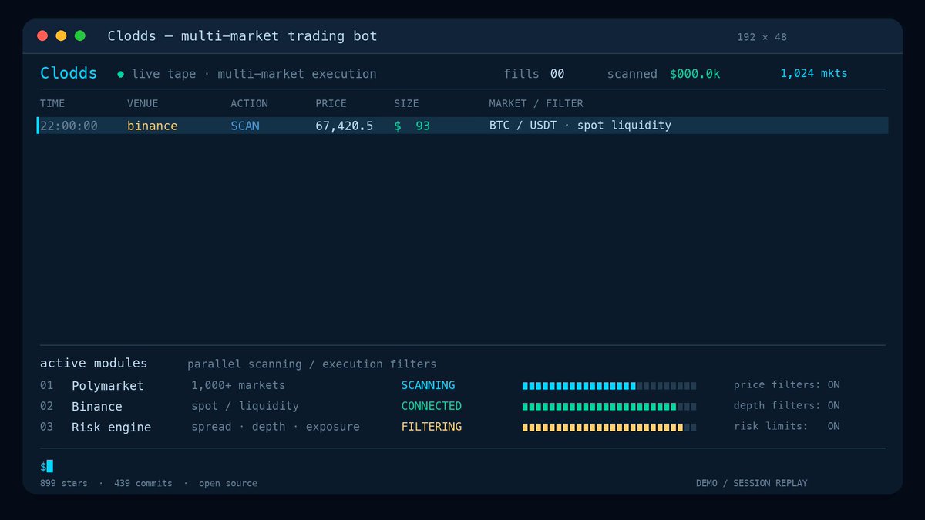Click the Clodds app name in header
This screenshot has width=925, height=520.
(x=69, y=73)
